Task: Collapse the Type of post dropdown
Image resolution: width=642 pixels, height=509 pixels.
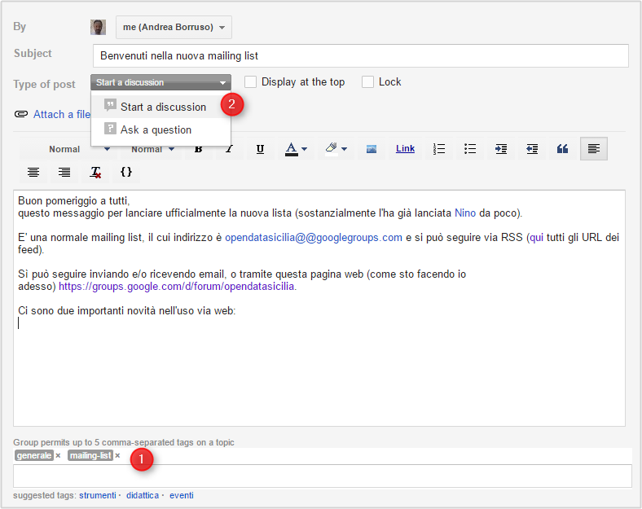Action: pos(160,82)
